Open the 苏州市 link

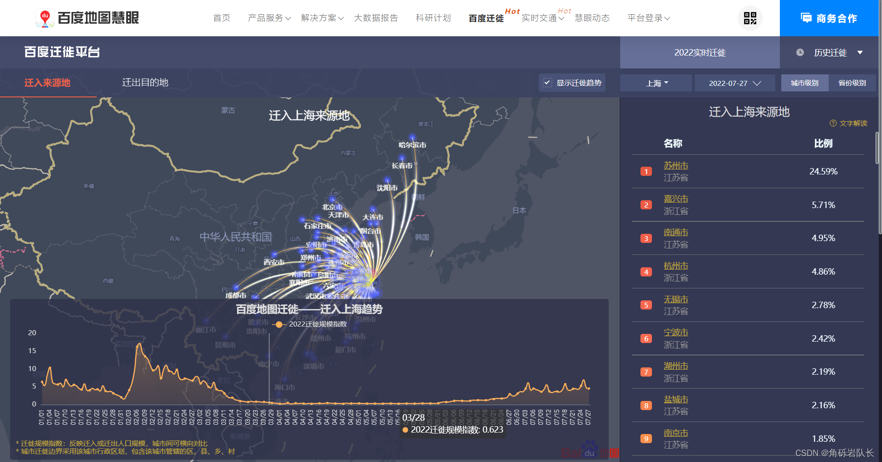676,165
